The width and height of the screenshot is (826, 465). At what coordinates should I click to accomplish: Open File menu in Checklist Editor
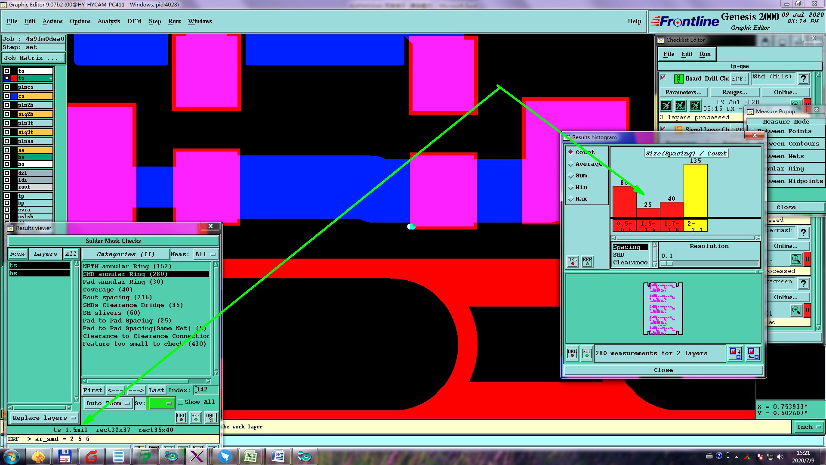669,54
